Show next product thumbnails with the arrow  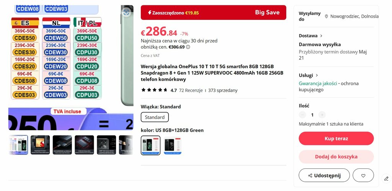129,145
